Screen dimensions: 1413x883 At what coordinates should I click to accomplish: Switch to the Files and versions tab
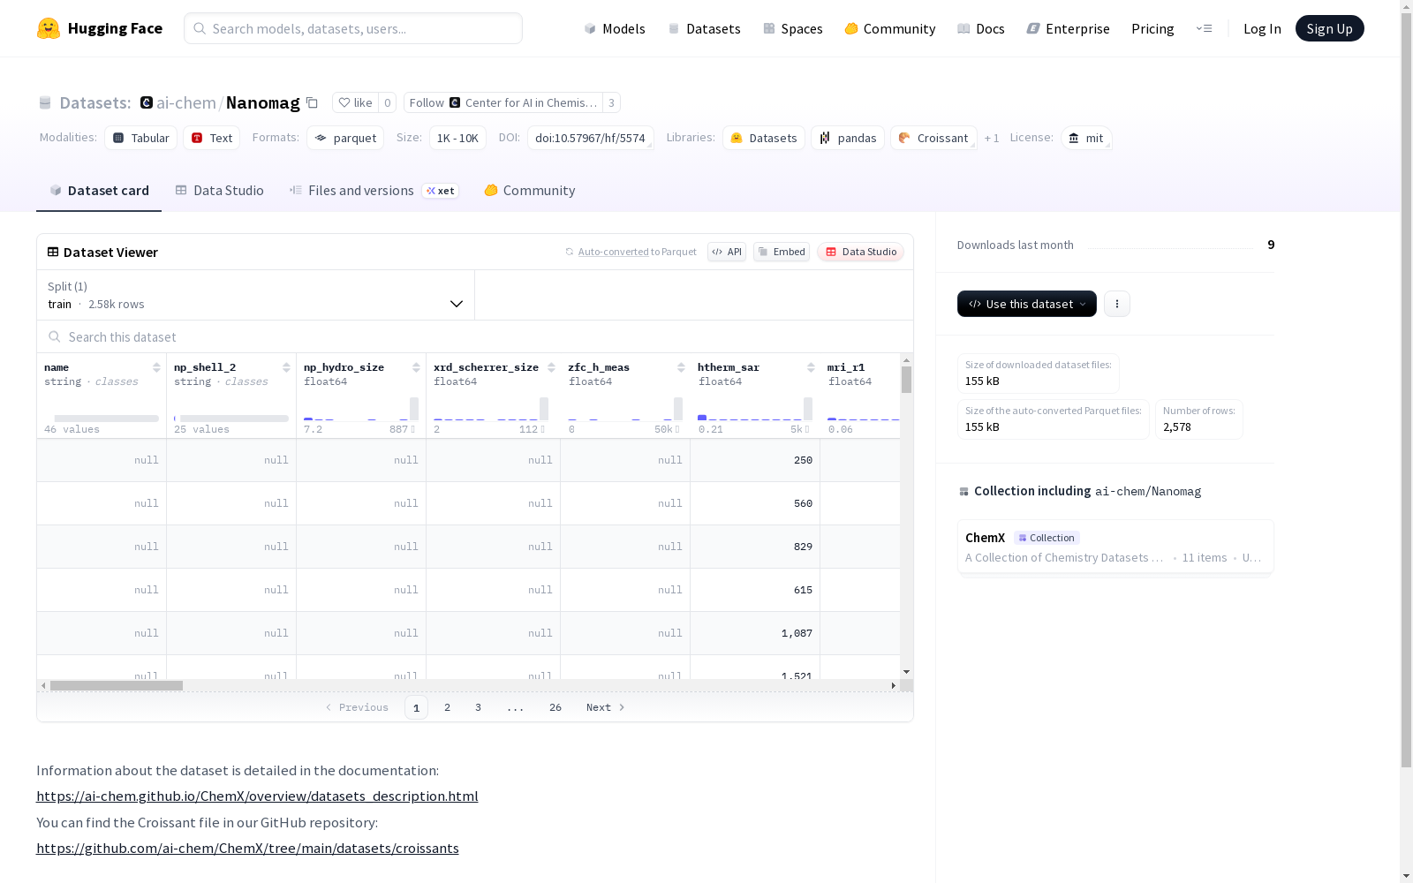[374, 191]
